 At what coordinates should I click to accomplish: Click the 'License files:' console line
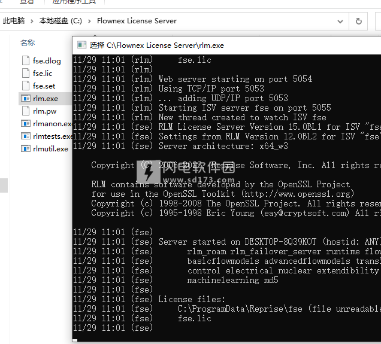(x=192, y=299)
